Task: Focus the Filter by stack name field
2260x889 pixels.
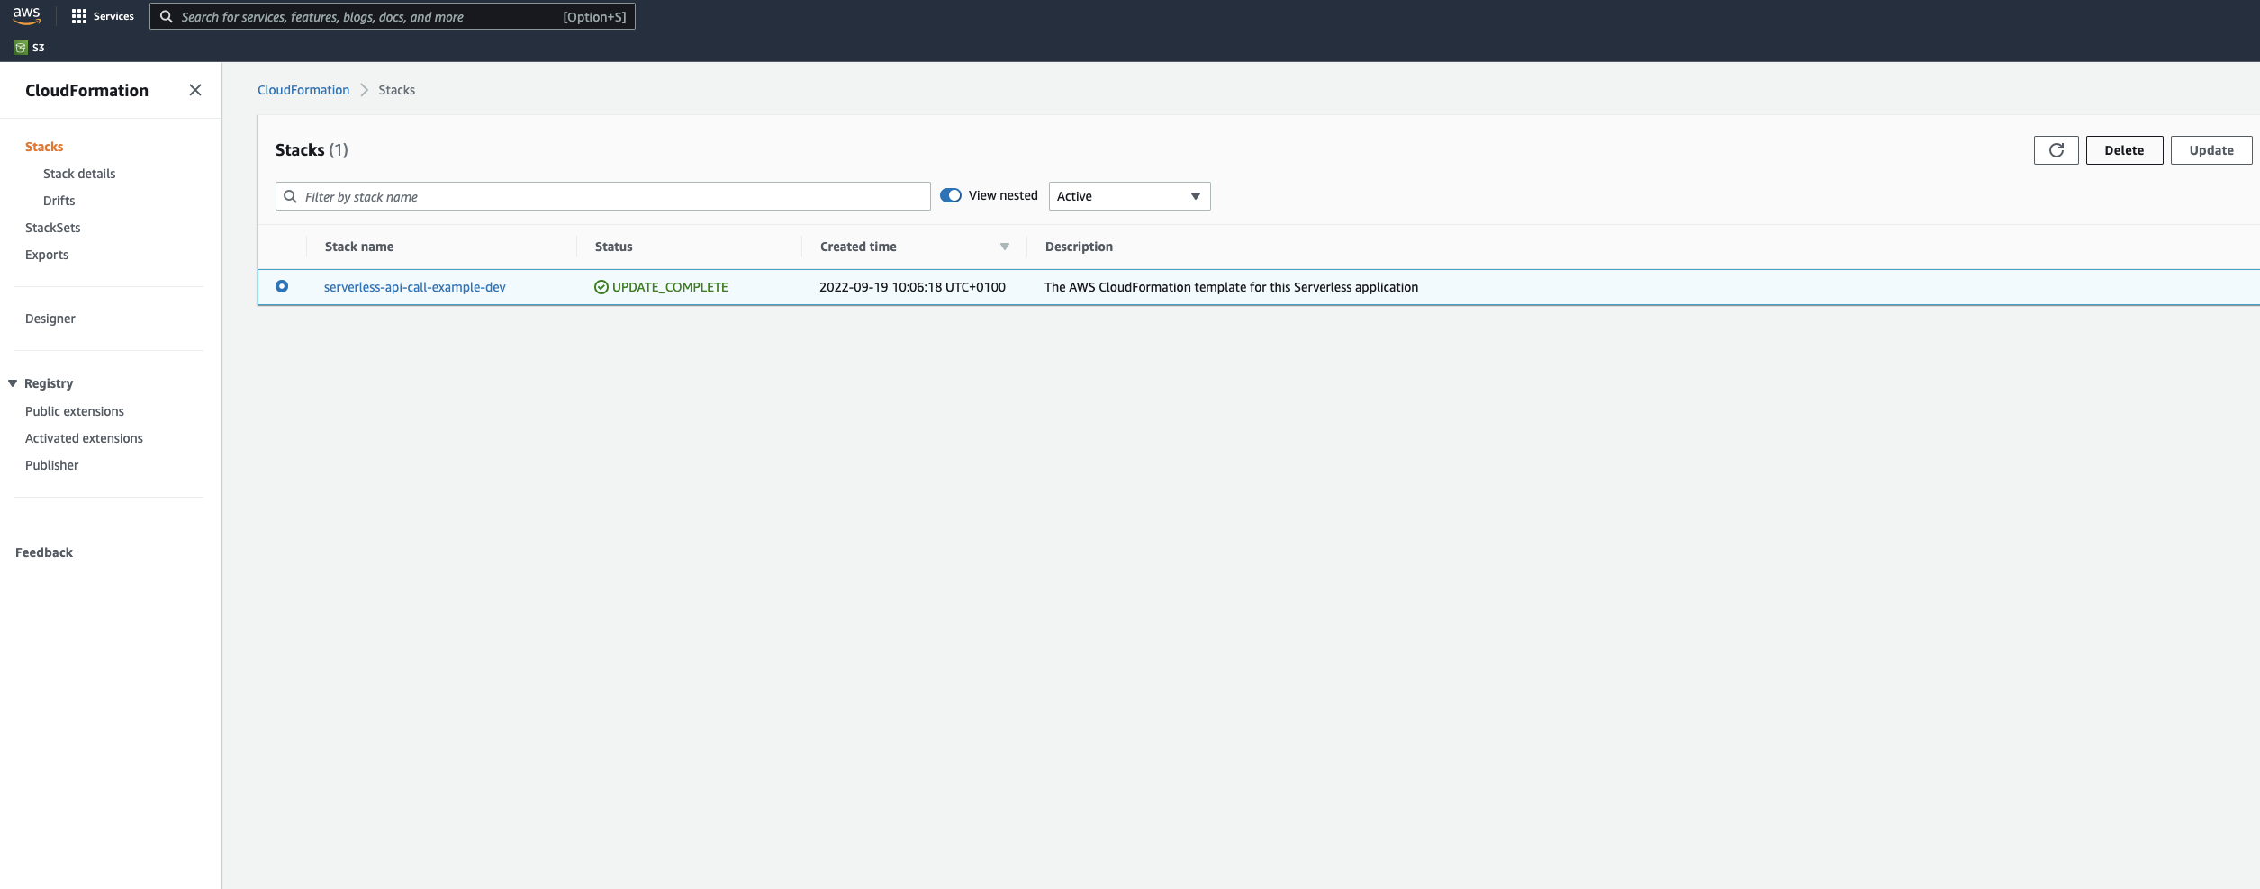Action: pos(603,196)
